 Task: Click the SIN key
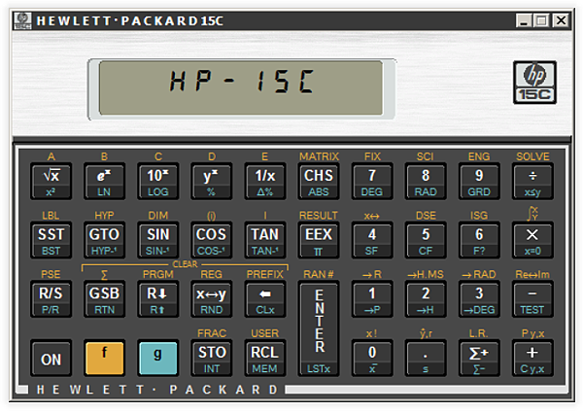157,240
